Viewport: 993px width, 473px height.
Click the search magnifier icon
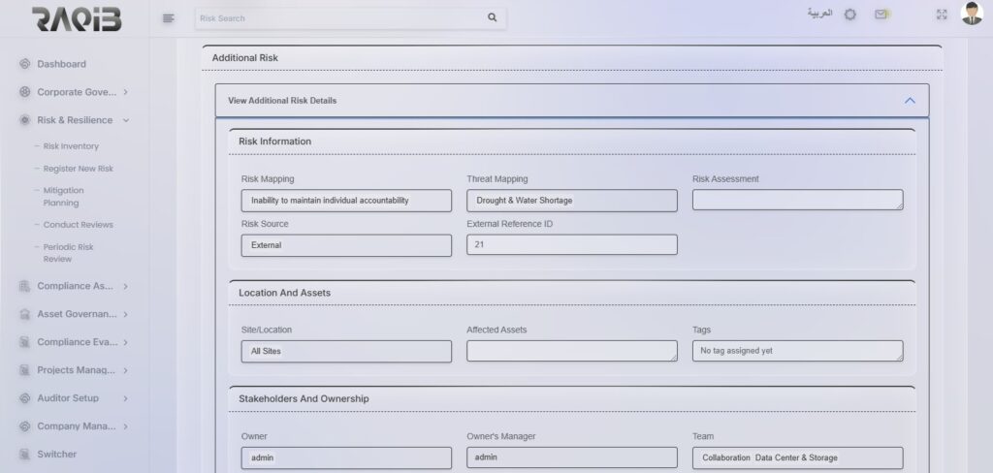492,17
